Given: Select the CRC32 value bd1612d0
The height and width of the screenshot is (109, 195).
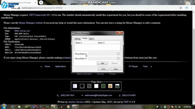Looking at the screenshot, I should tap(19, 45).
